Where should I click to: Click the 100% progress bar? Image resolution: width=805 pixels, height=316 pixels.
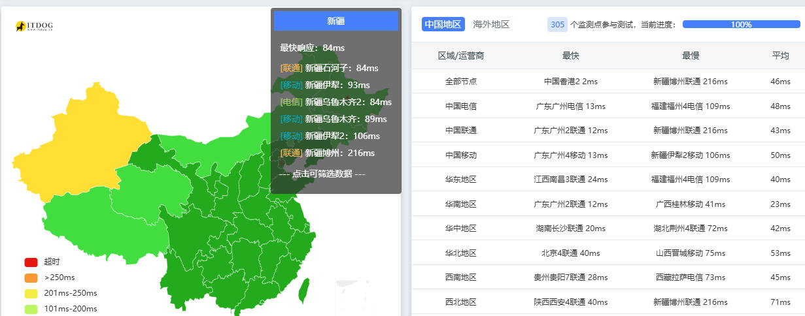click(x=741, y=24)
